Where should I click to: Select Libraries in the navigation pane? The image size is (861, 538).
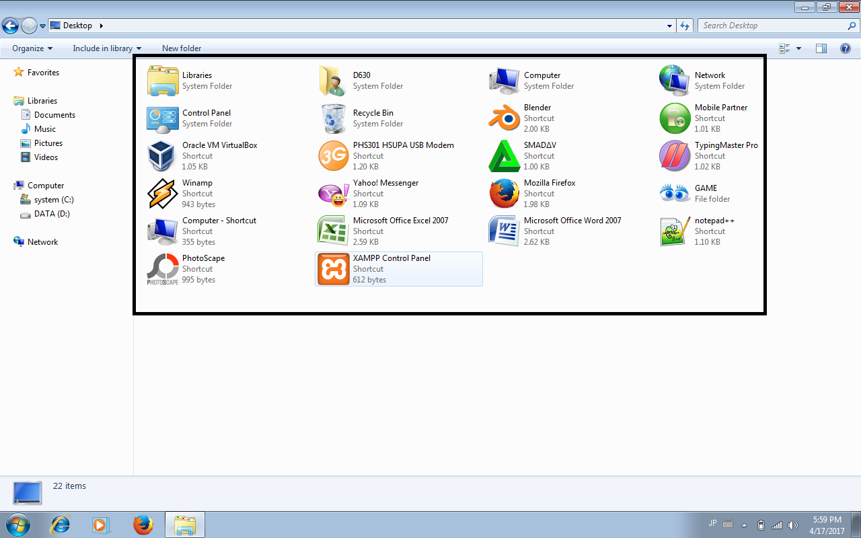click(42, 101)
